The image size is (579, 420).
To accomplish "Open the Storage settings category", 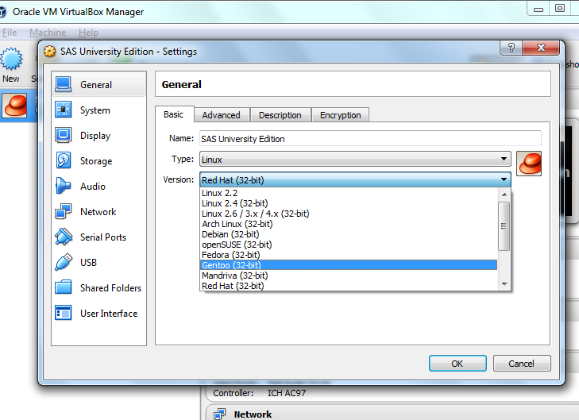I will click(99, 161).
